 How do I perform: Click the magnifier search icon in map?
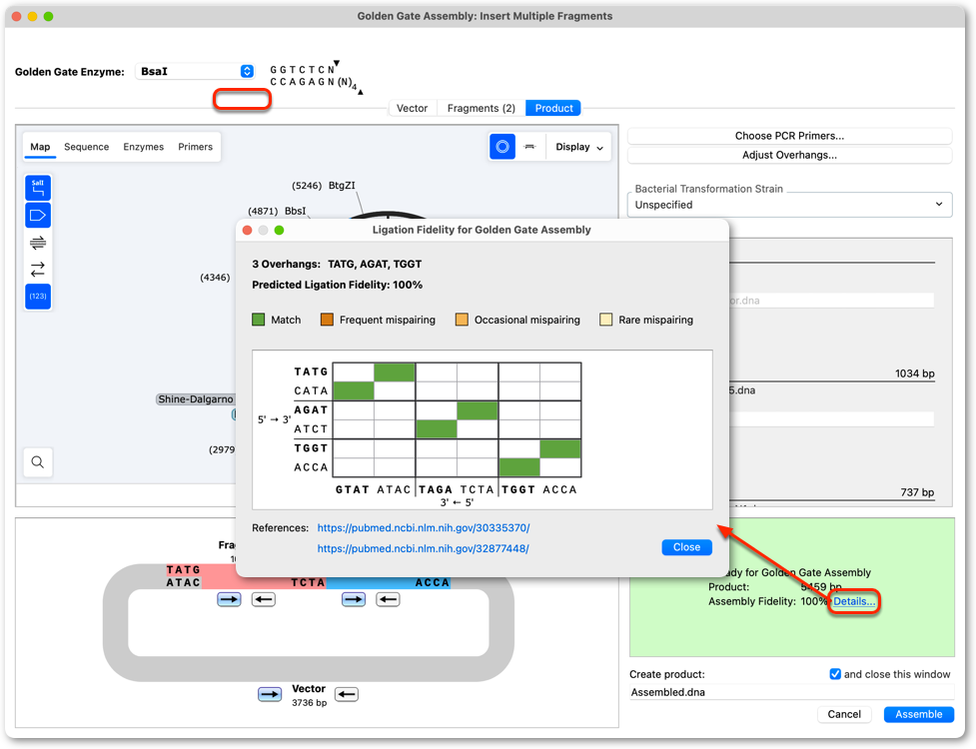(x=37, y=462)
